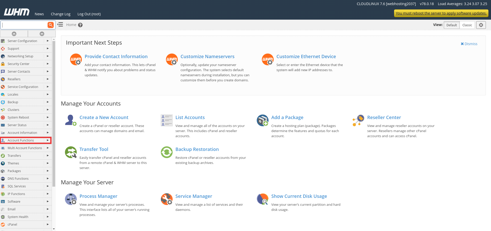Select Log Out (root) in header
The height and width of the screenshot is (231, 491).
(89, 14)
